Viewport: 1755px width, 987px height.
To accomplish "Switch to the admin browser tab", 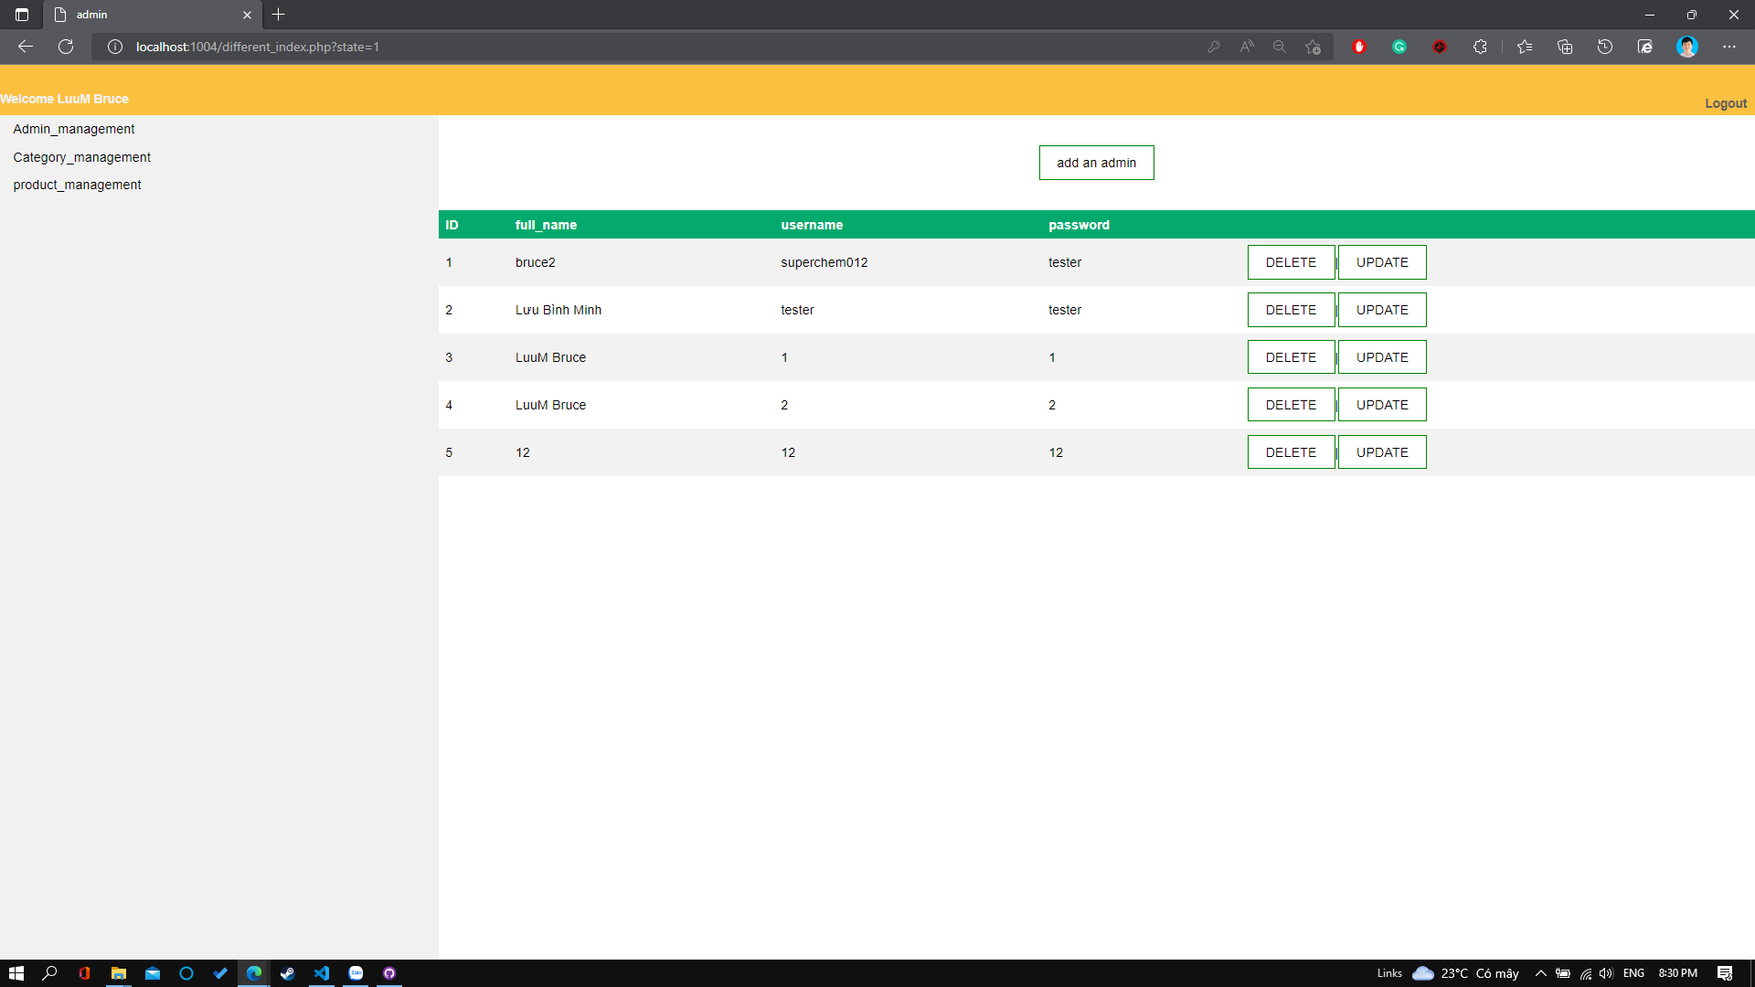I will pyautogui.click(x=137, y=15).
